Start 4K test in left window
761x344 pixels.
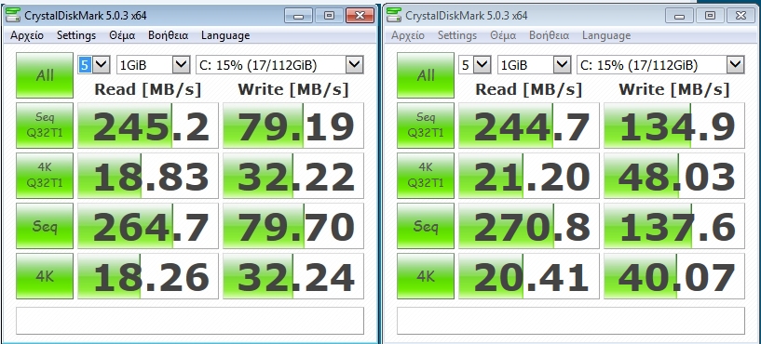click(x=45, y=276)
